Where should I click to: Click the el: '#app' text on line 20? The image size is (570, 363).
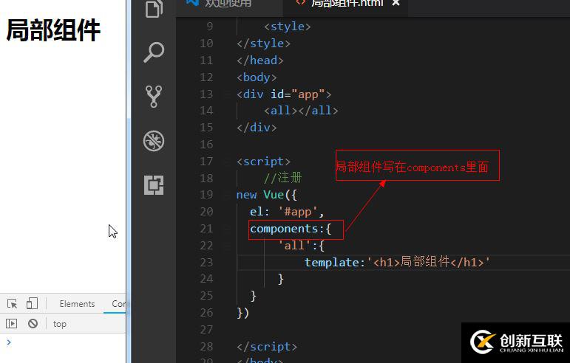287,212
